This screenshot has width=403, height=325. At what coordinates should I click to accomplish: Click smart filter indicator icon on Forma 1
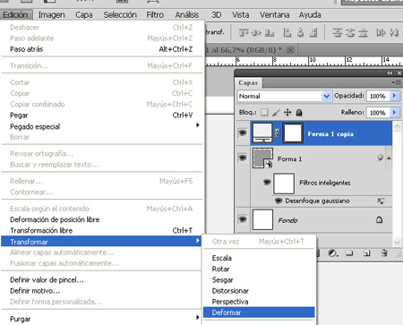coord(380,158)
